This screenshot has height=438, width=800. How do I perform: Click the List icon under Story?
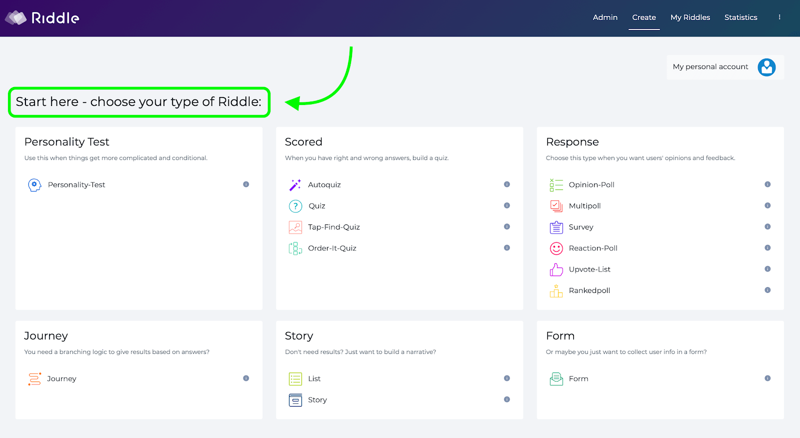[295, 379]
